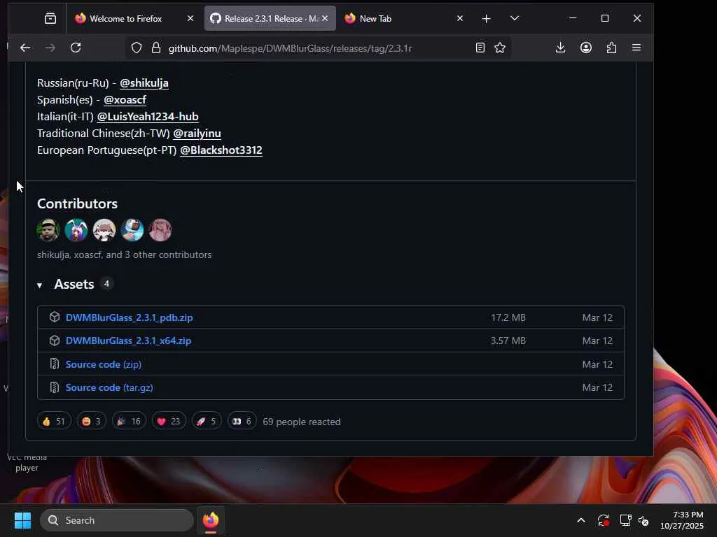Show site security padlock info
Screen dimensions: 717x537
coord(156,48)
